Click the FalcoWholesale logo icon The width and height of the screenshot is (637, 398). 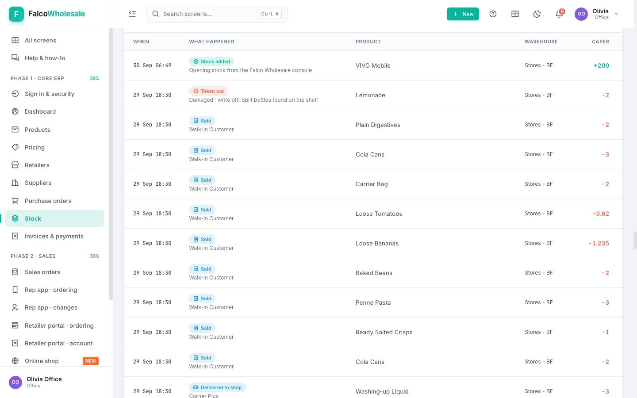16,14
